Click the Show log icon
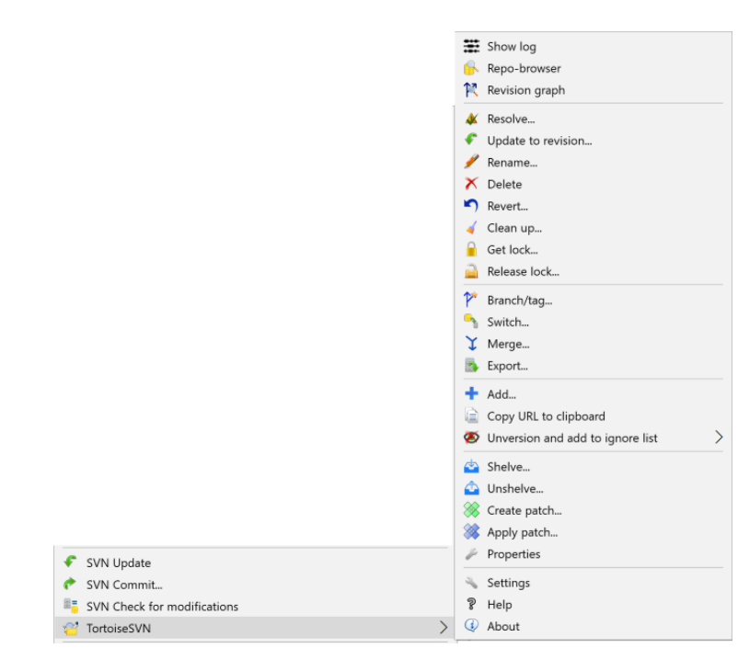 (x=471, y=46)
